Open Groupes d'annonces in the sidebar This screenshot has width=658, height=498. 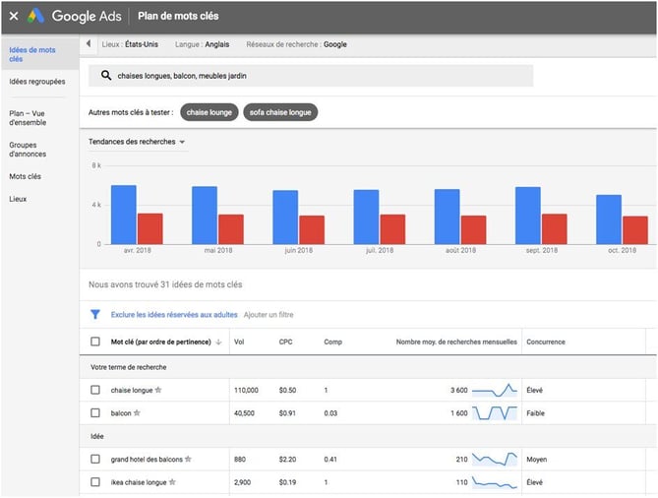click(x=28, y=150)
